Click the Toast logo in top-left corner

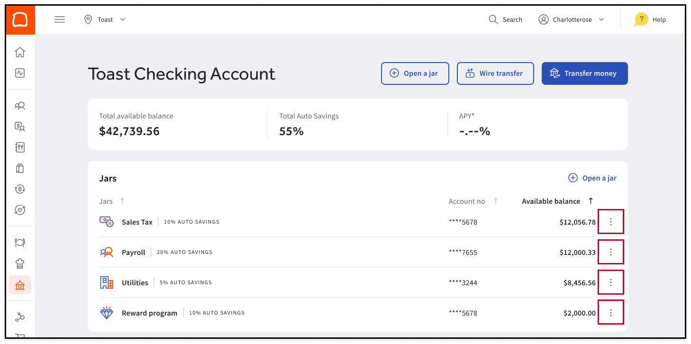tap(20, 20)
